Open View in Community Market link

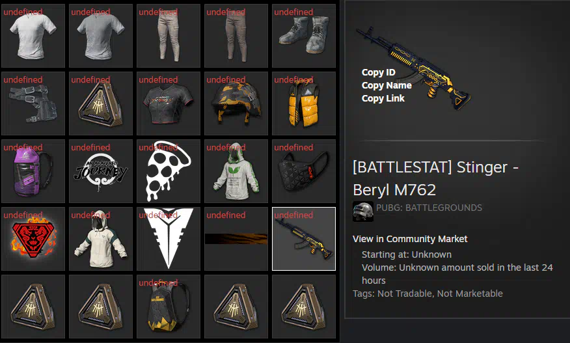pyautogui.click(x=410, y=239)
